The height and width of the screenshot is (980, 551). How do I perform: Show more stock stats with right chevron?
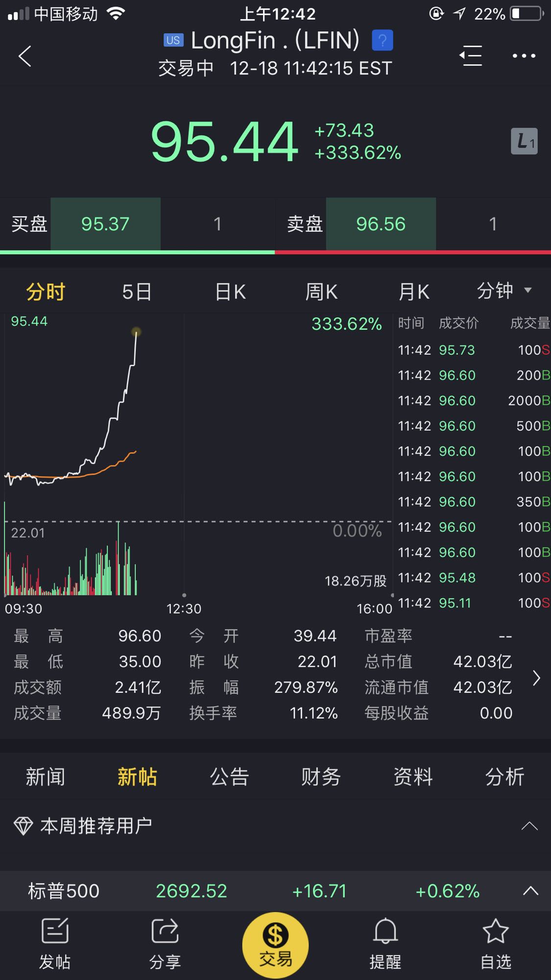[x=536, y=678]
